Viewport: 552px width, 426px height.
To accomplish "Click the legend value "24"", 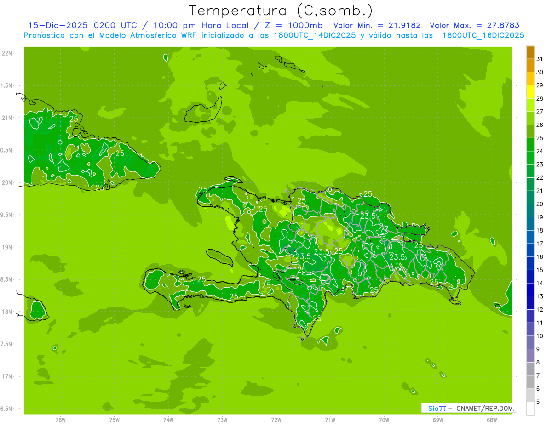I will click(x=540, y=151).
